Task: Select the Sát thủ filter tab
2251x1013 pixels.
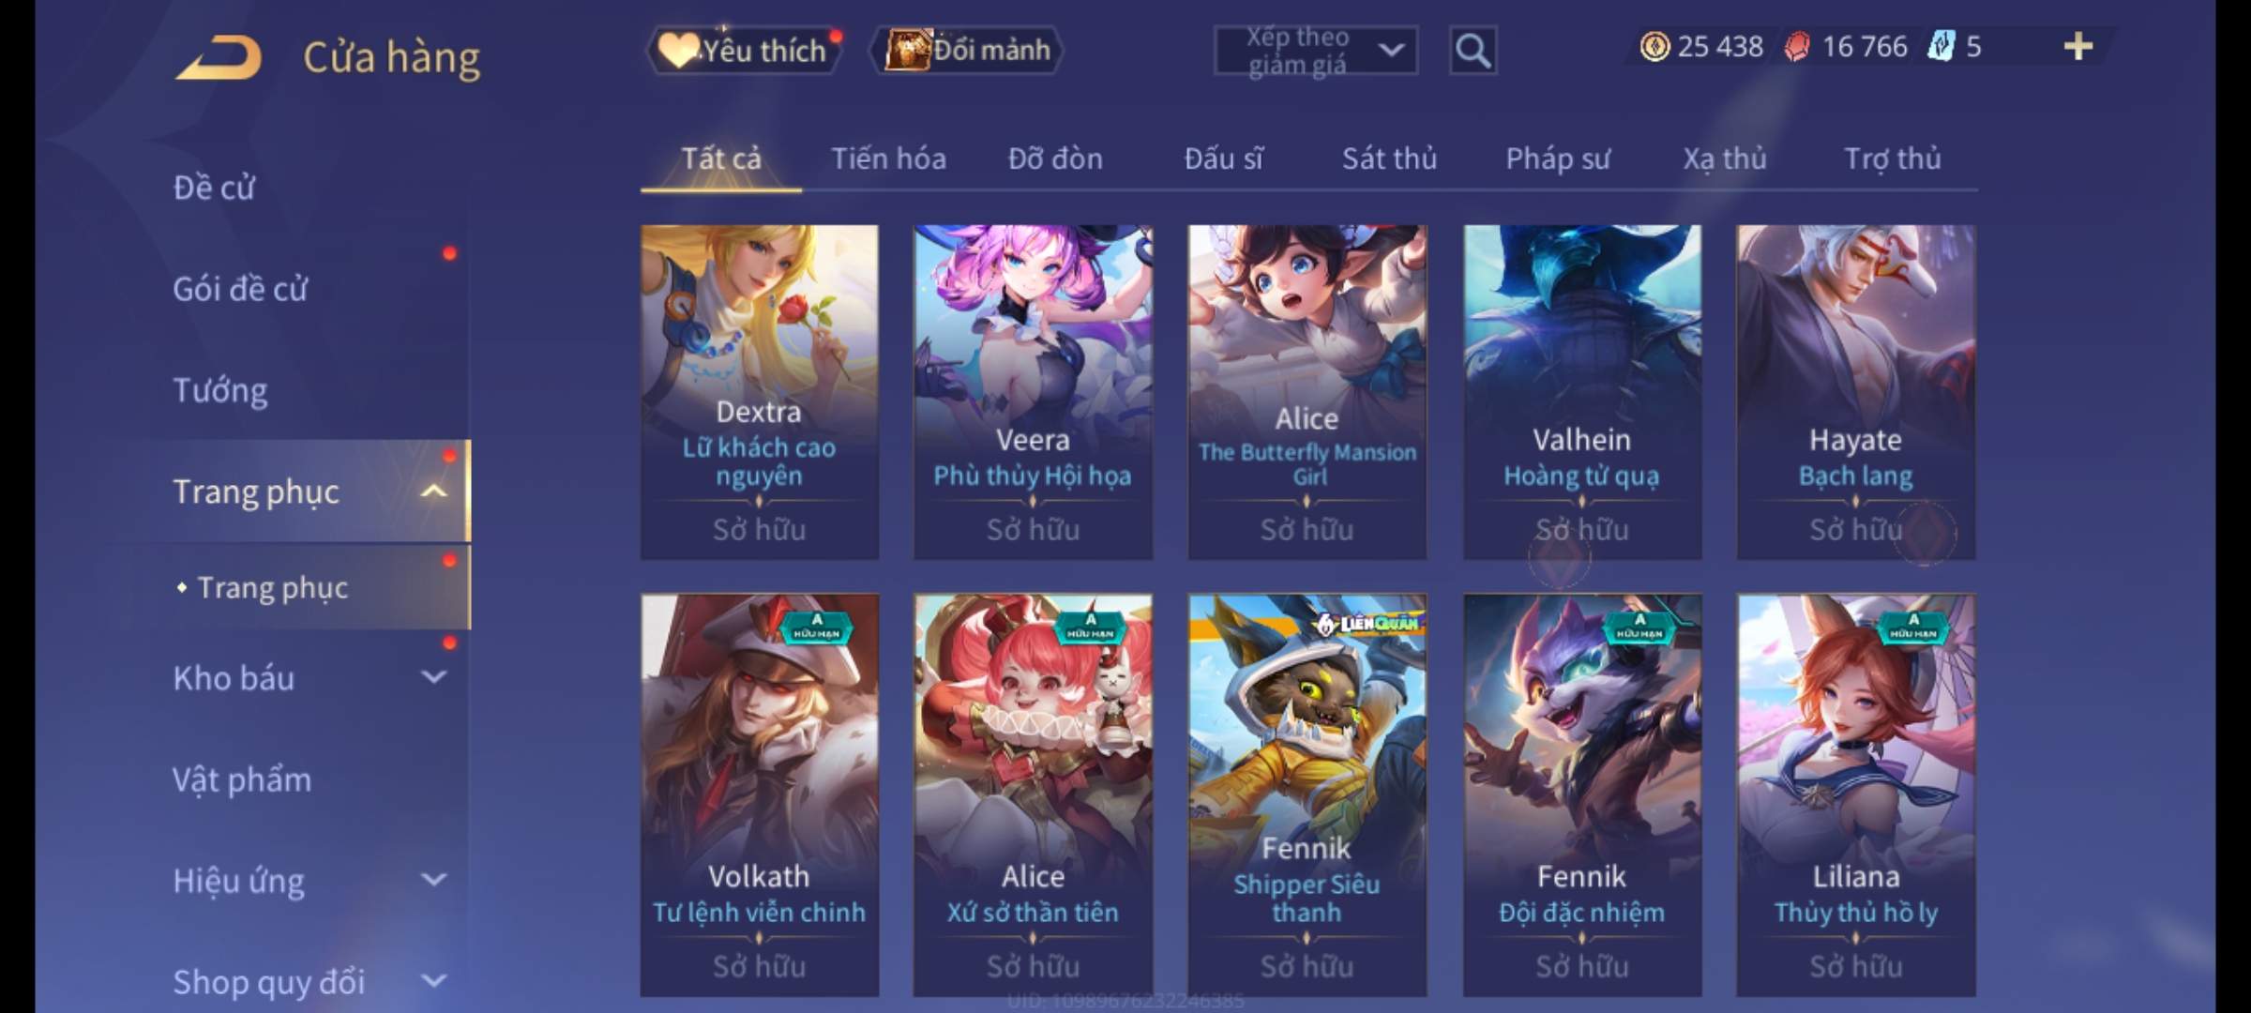Action: point(1389,159)
